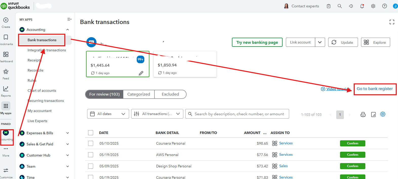Expand the Customer Hub section
The width and height of the screenshot is (398, 179).
click(68, 155)
